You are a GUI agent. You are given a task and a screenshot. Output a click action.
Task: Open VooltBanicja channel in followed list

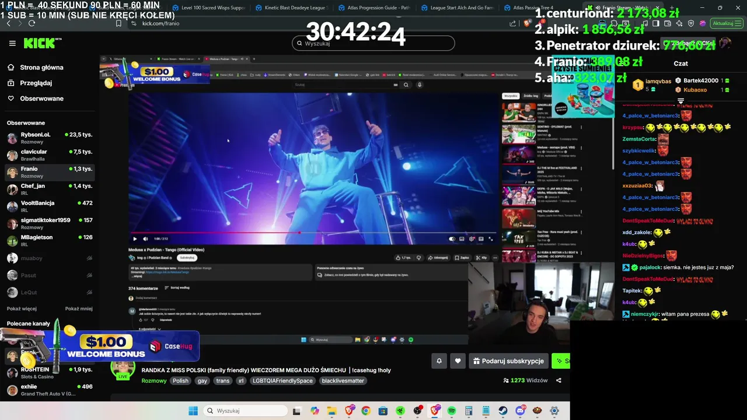coord(49,206)
